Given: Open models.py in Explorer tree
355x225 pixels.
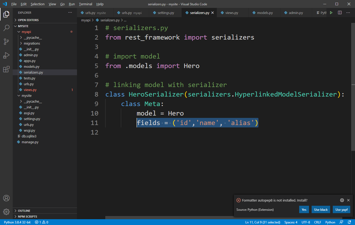Looking at the screenshot, I should coord(45,66).
